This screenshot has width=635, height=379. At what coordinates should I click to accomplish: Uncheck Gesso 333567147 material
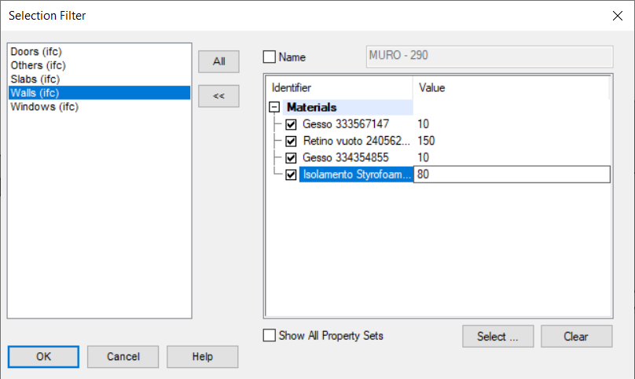[x=292, y=124]
